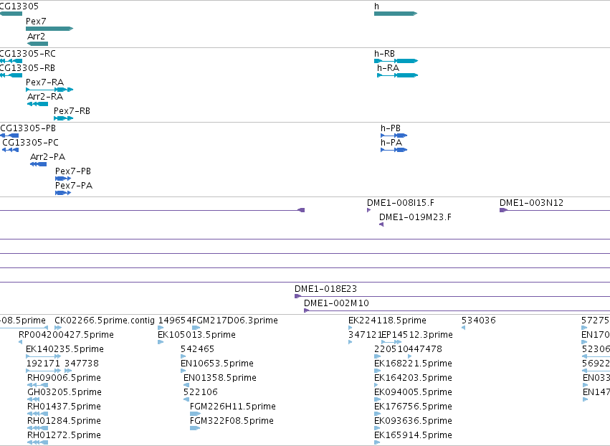Image resolution: width=610 pixels, height=446 pixels.
Task: Click the EK224118.5prime EST label
Action: pyautogui.click(x=388, y=321)
